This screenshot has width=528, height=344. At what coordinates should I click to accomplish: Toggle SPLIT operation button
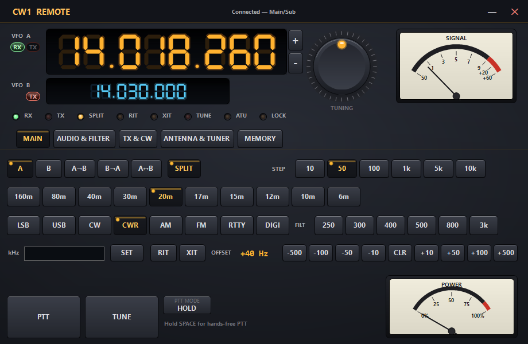(184, 169)
